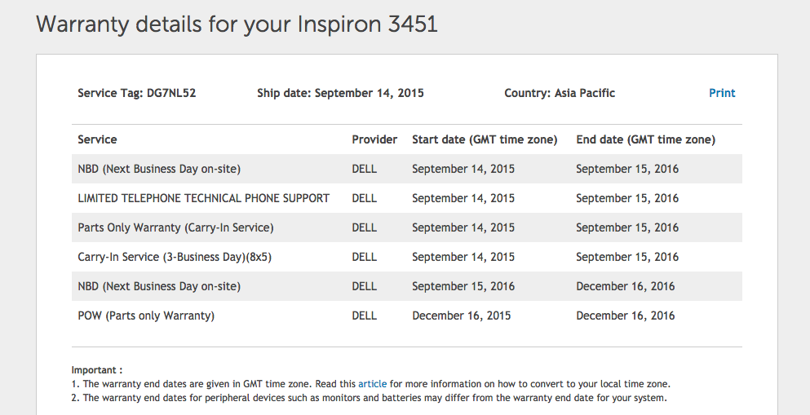Click the Country: Asia Pacific label
Image resolution: width=810 pixels, height=415 pixels.
pos(560,93)
